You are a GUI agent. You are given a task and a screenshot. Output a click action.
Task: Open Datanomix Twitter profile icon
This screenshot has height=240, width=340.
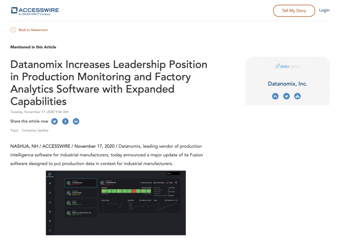pyautogui.click(x=286, y=96)
